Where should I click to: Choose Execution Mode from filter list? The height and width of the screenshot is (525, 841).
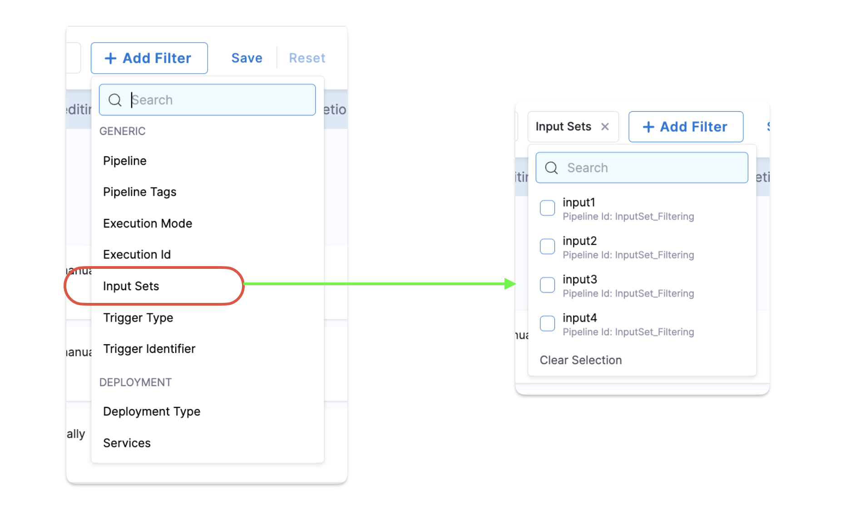(148, 223)
